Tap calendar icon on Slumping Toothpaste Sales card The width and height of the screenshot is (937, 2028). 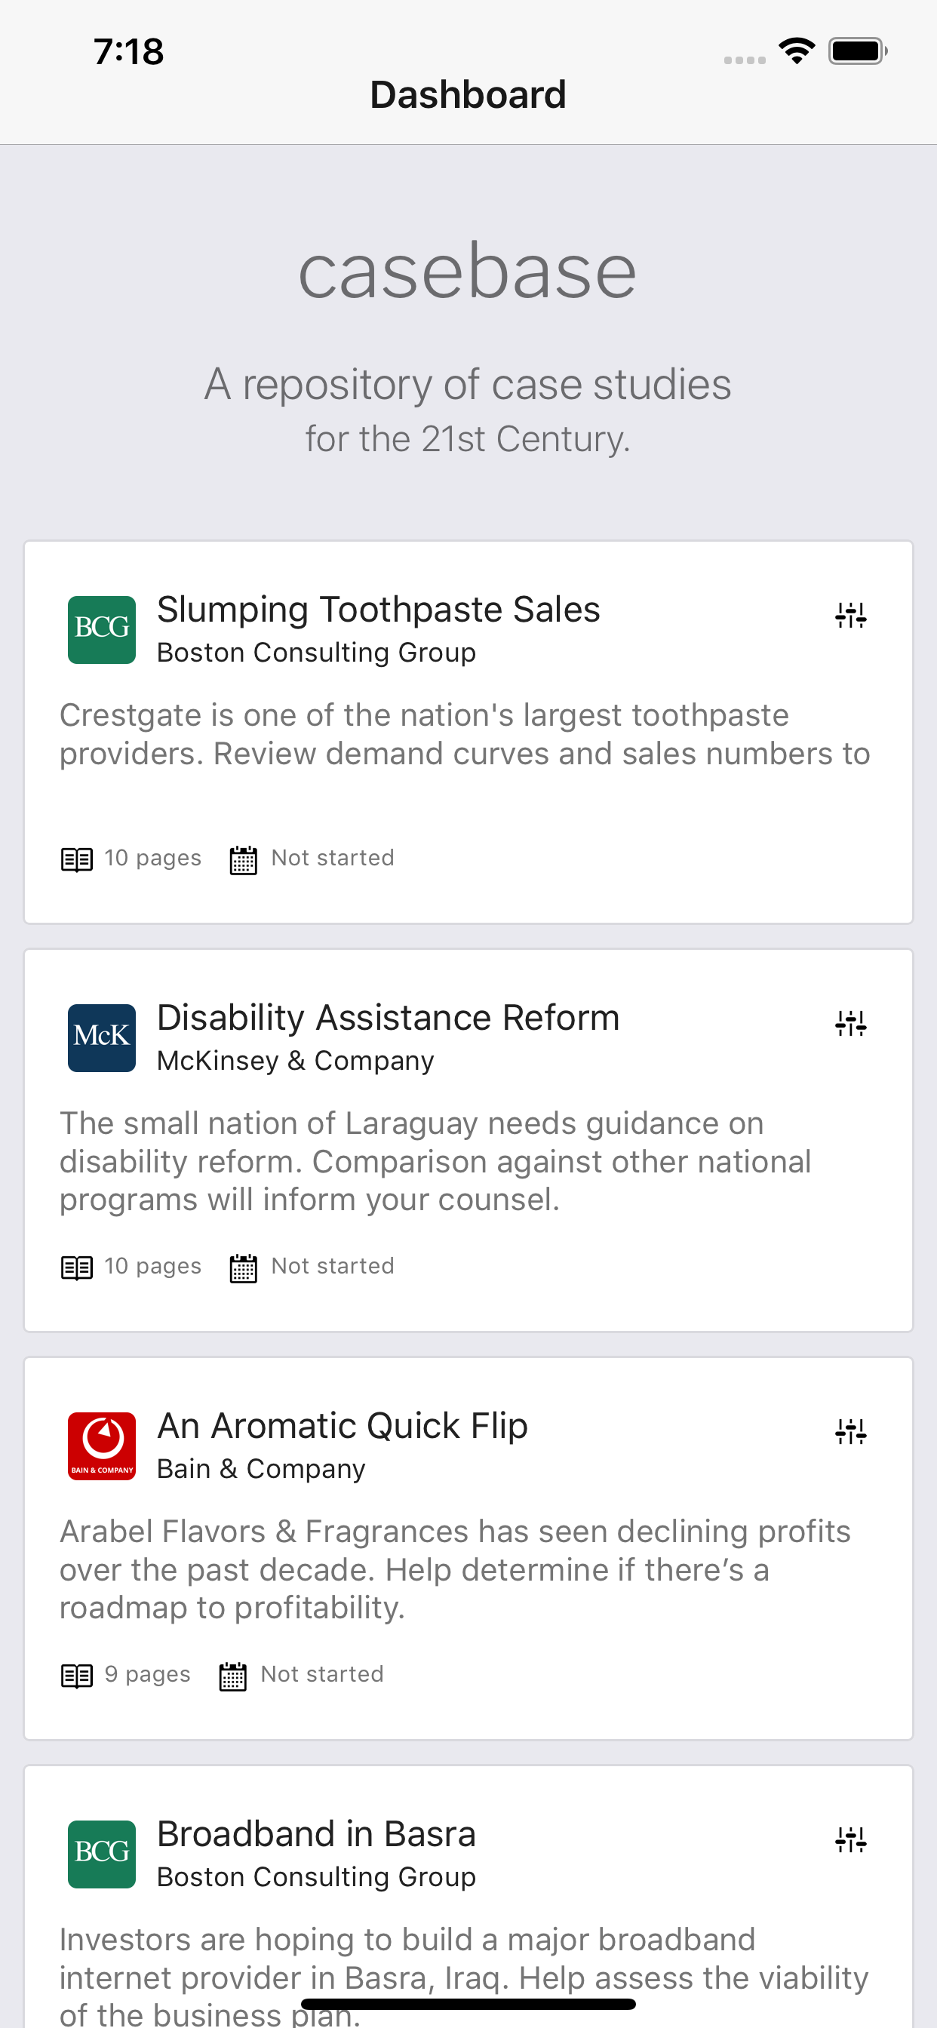(x=244, y=859)
